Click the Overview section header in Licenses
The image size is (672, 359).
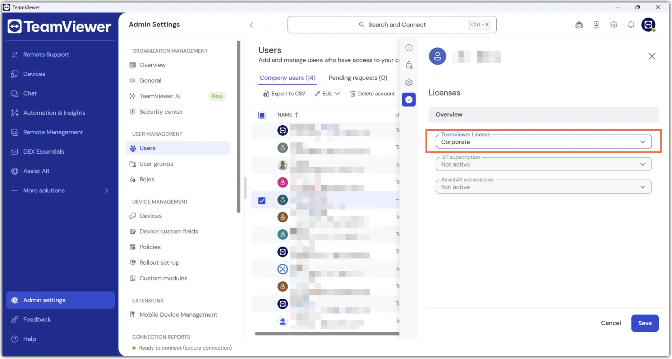543,115
